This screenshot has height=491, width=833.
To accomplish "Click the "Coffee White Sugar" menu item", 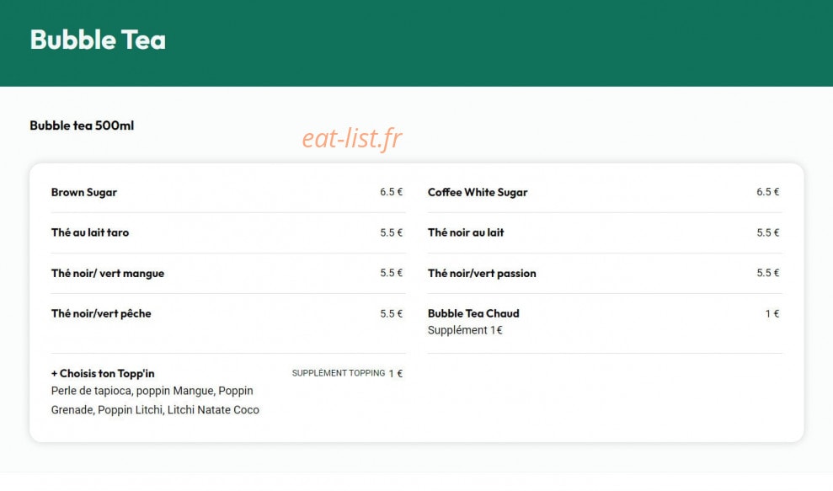I will tap(478, 192).
